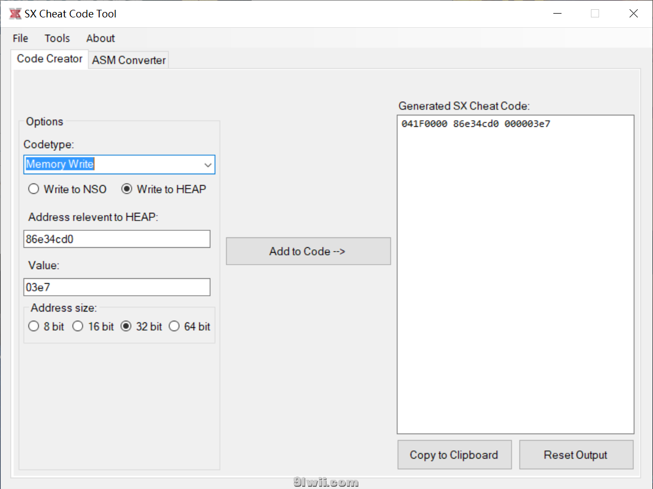The image size is (653, 489).
Task: Choose 8 bit address size
Action: 34,326
